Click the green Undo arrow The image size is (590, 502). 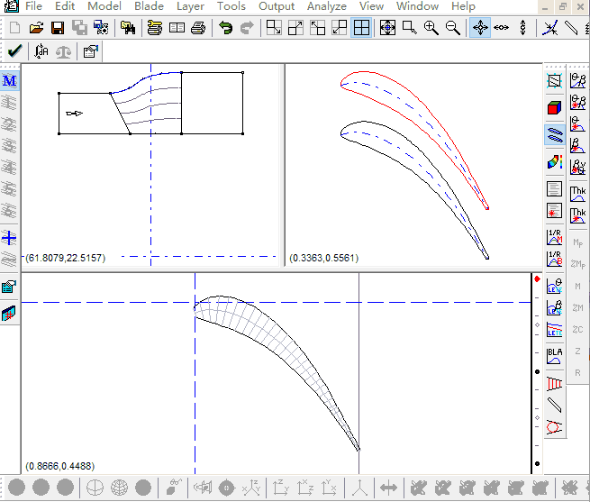pyautogui.click(x=225, y=28)
